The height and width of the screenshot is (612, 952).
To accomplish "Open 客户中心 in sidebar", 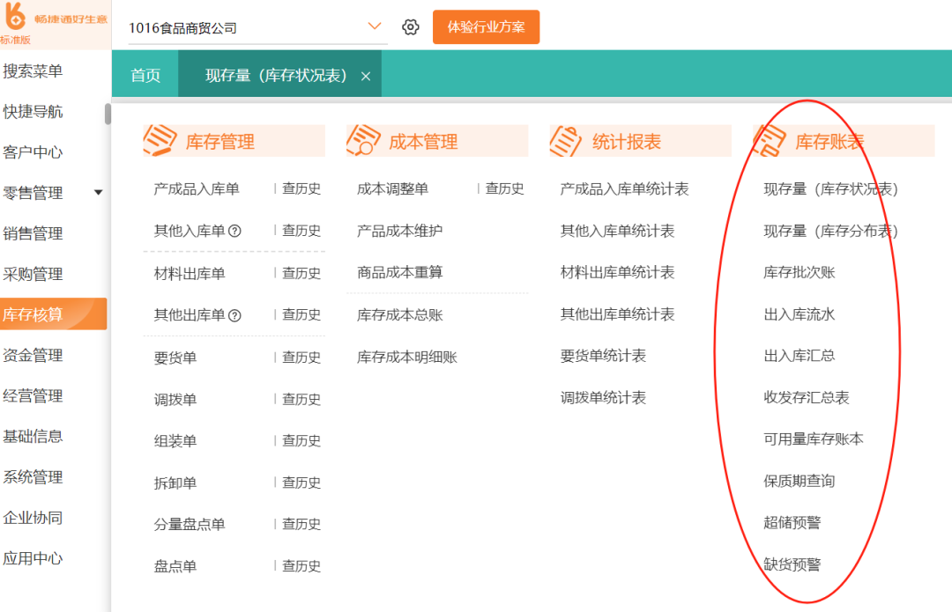I will (33, 152).
